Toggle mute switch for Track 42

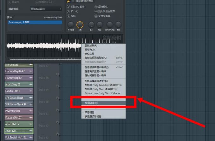tap(58, 134)
